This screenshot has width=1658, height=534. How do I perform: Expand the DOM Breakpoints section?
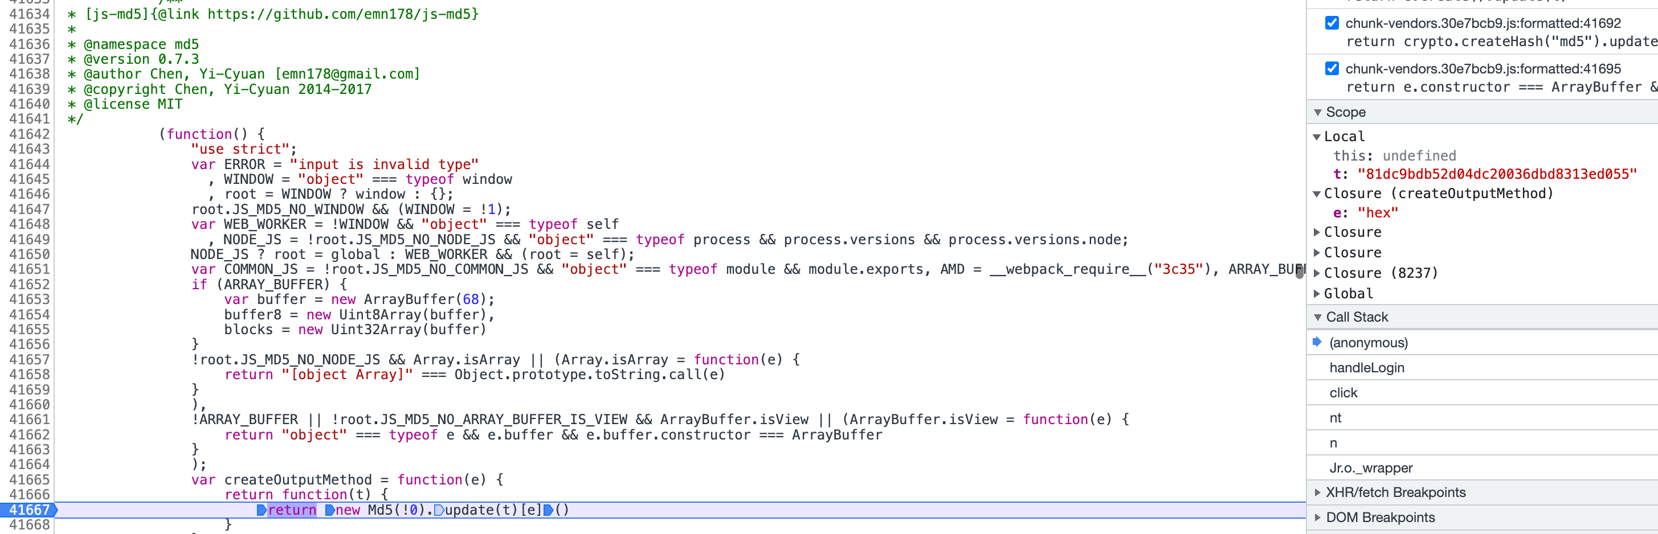1317,518
